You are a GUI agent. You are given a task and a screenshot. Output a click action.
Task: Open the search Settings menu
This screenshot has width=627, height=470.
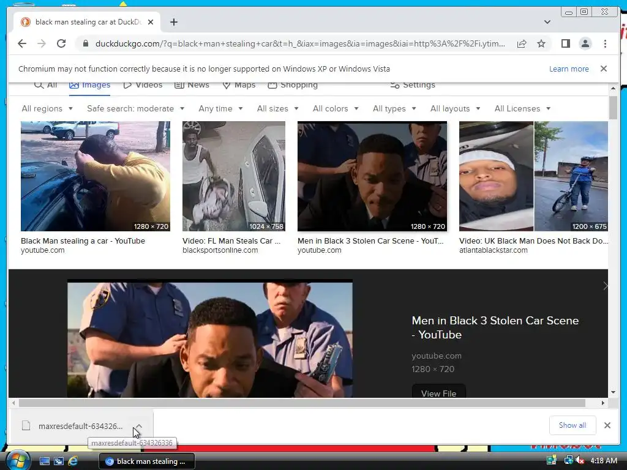coord(413,84)
